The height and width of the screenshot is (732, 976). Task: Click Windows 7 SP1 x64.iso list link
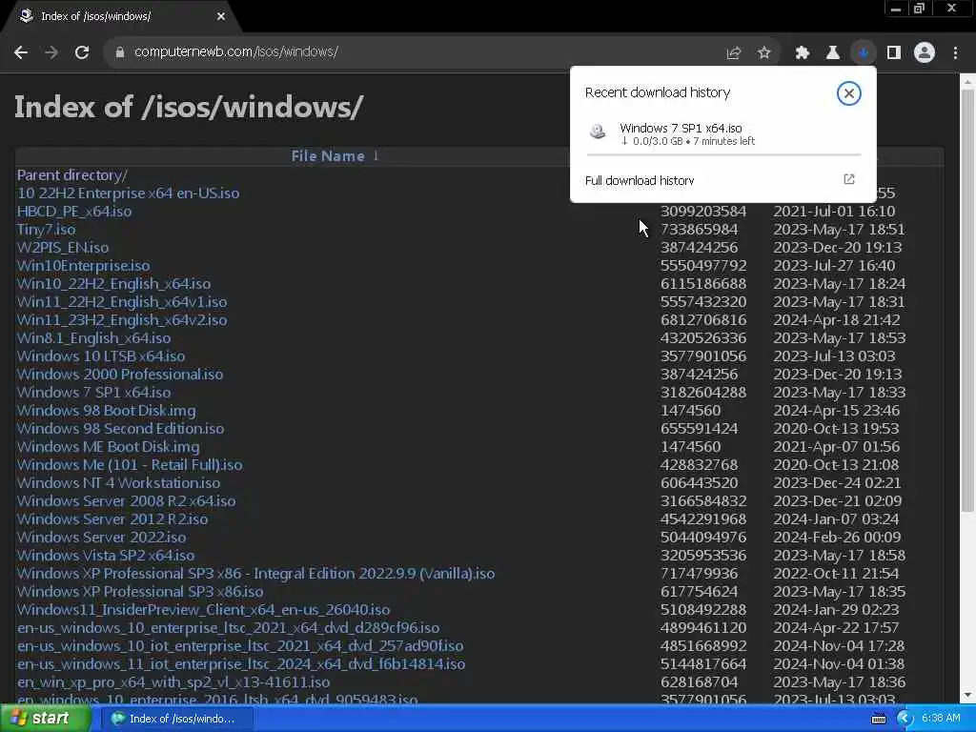(x=94, y=392)
